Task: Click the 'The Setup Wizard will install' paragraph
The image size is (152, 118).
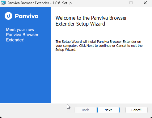Action: pos(99,46)
